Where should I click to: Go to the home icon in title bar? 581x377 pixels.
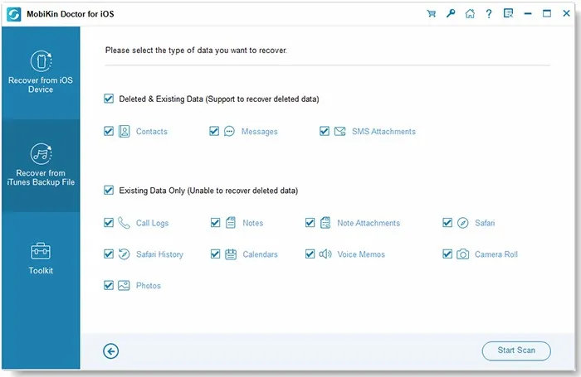point(469,13)
